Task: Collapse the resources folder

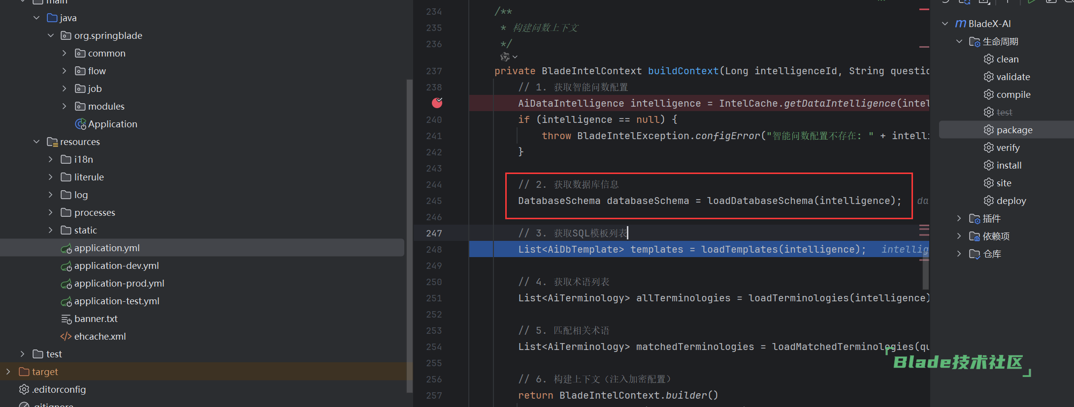Action: pyautogui.click(x=36, y=142)
